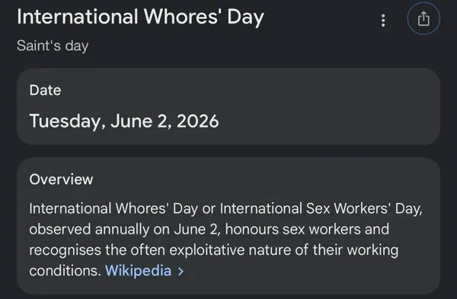Click the Saint's day subtitle
Image resolution: width=457 pixels, height=299 pixels.
click(53, 46)
